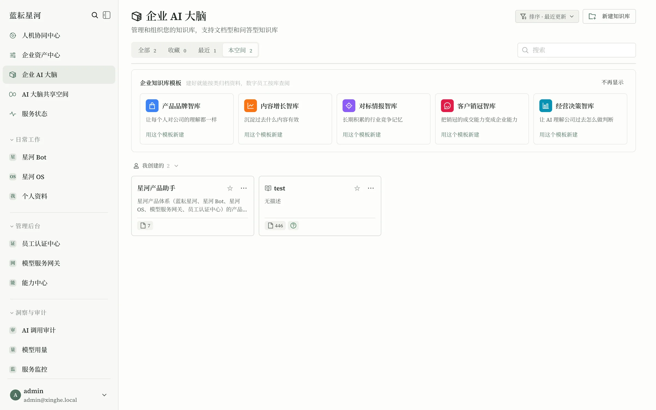Star the 星河产品助手 knowledge base

click(x=230, y=188)
